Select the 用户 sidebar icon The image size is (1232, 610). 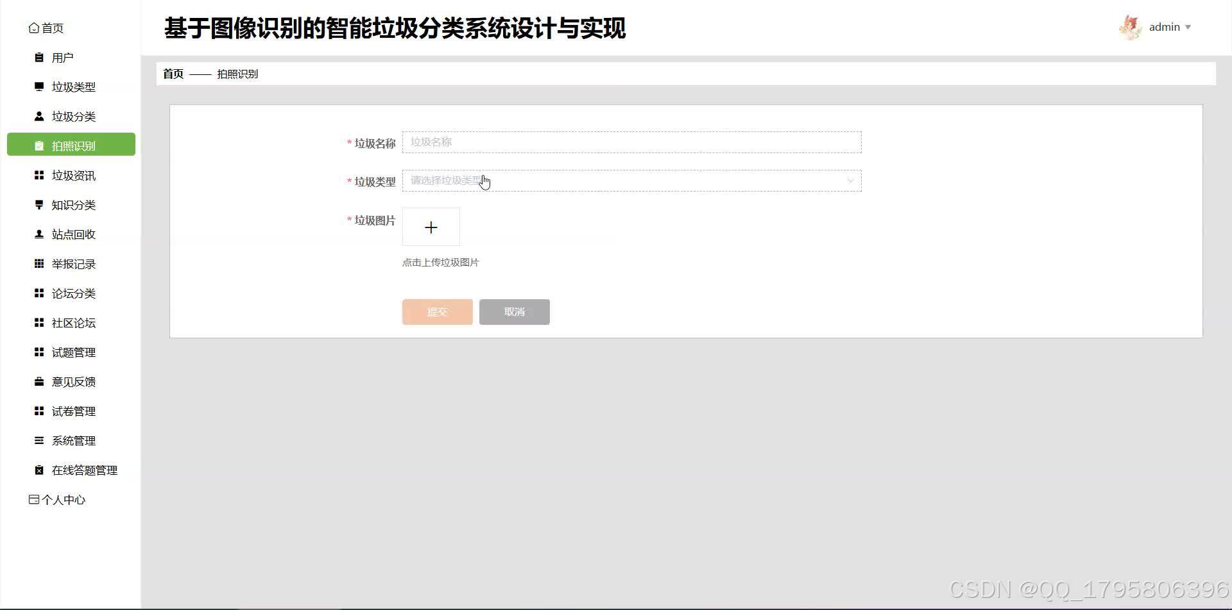(38, 57)
